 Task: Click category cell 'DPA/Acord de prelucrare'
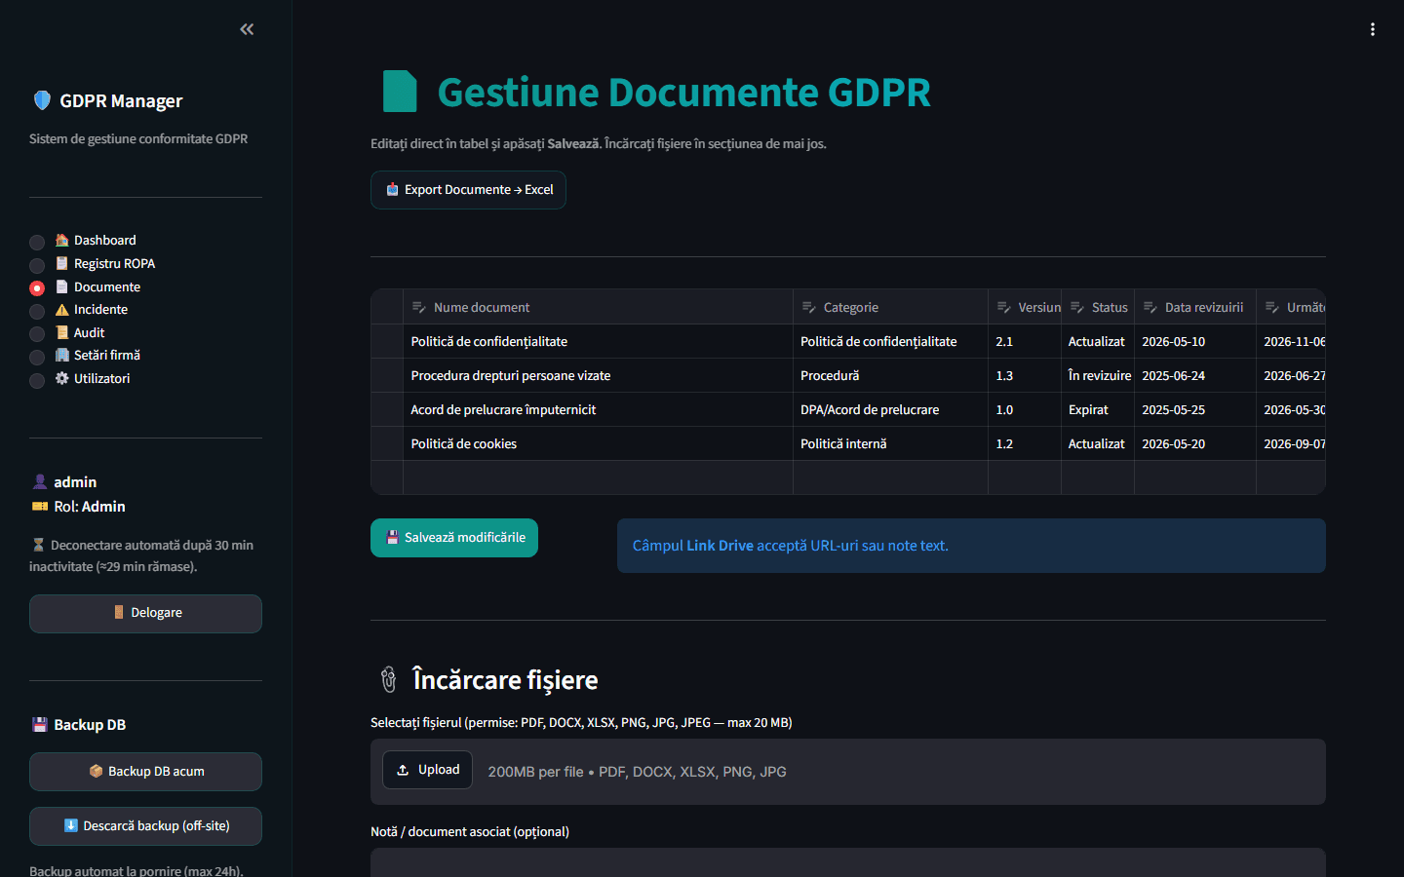coord(890,409)
